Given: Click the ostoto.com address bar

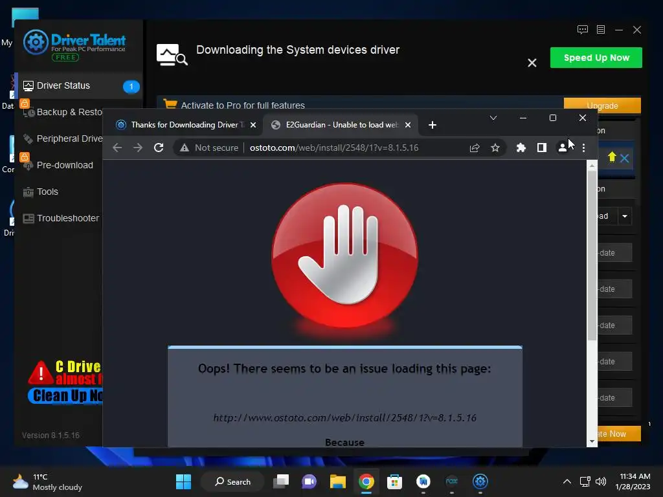Looking at the screenshot, I should coord(334,148).
